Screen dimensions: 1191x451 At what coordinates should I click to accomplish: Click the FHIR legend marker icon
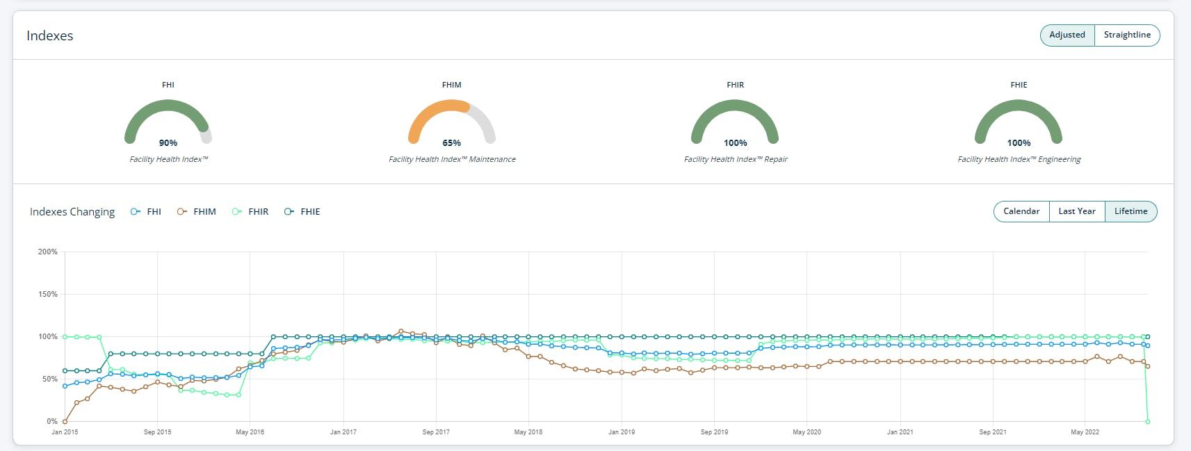click(237, 212)
